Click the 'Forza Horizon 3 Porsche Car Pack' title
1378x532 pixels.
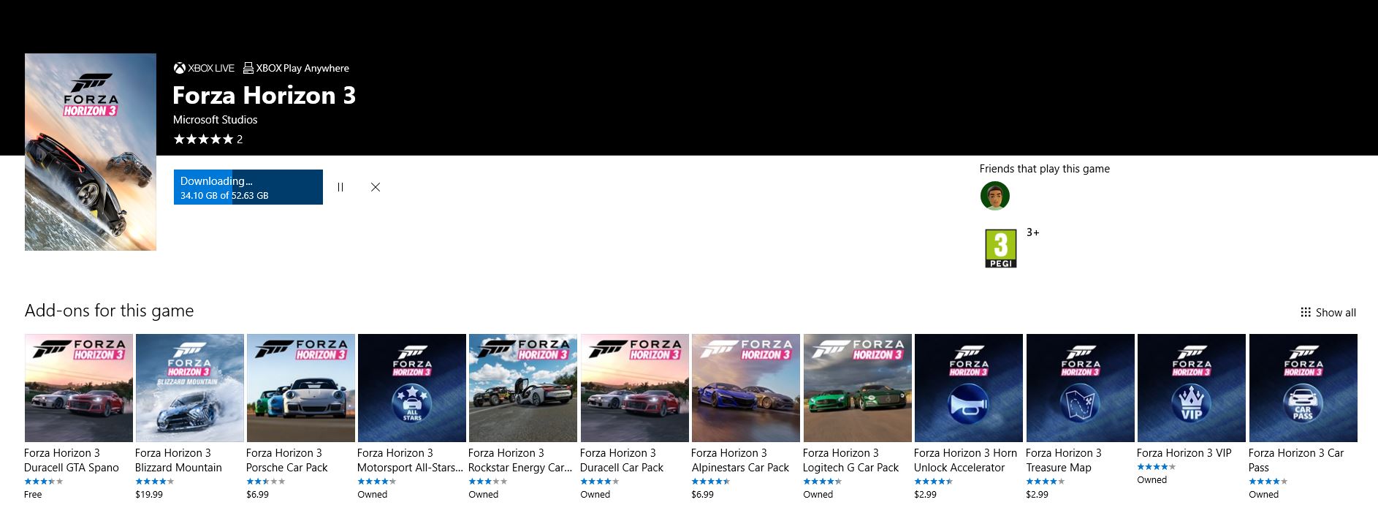click(x=287, y=460)
